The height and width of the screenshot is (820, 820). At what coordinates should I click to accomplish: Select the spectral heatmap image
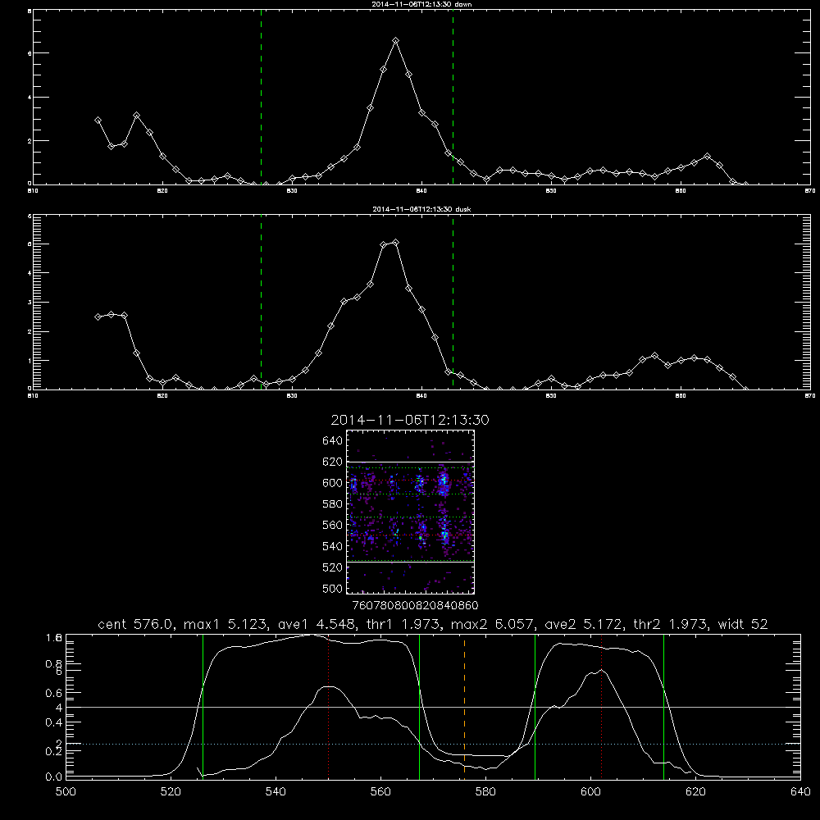pos(411,512)
